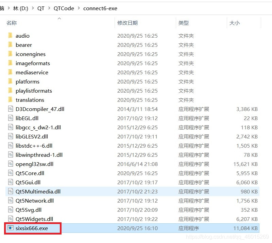The image size is (272, 243).
Task: Click the 15,621 KB size value
Action: coord(245,164)
